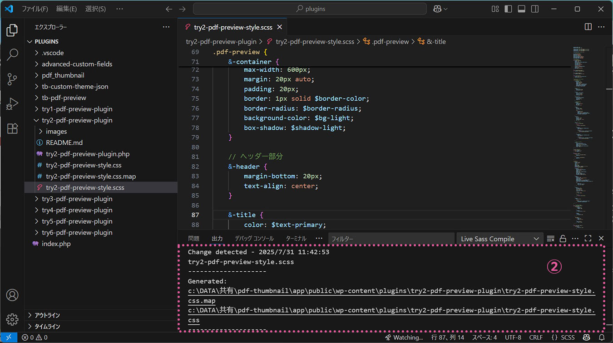The height and width of the screenshot is (343, 613).
Task: Click the Watching Sass status item
Action: [404, 338]
